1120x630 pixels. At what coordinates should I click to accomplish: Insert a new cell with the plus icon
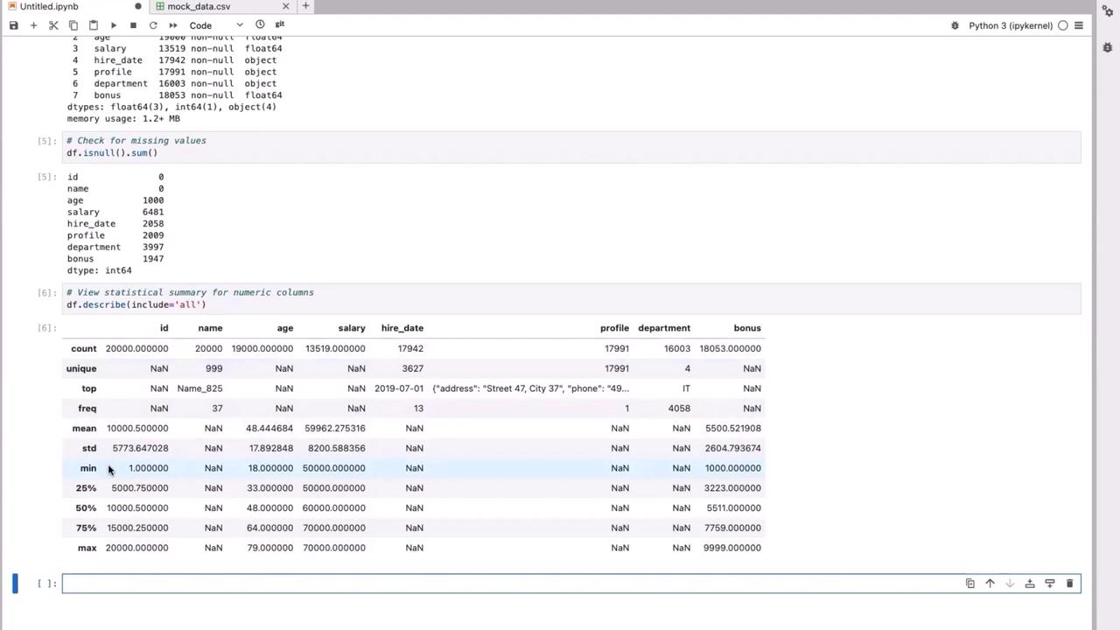[33, 25]
